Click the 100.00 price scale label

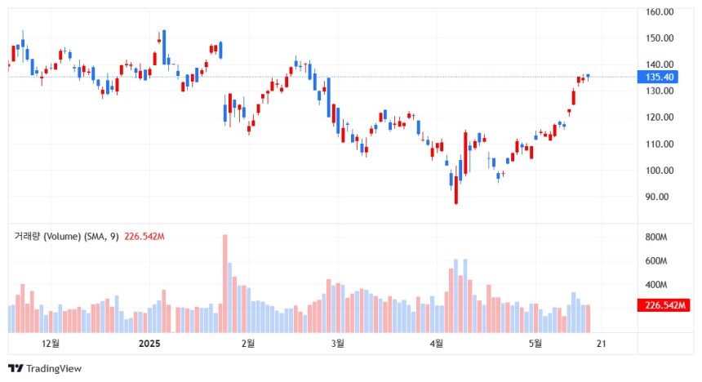pos(660,171)
